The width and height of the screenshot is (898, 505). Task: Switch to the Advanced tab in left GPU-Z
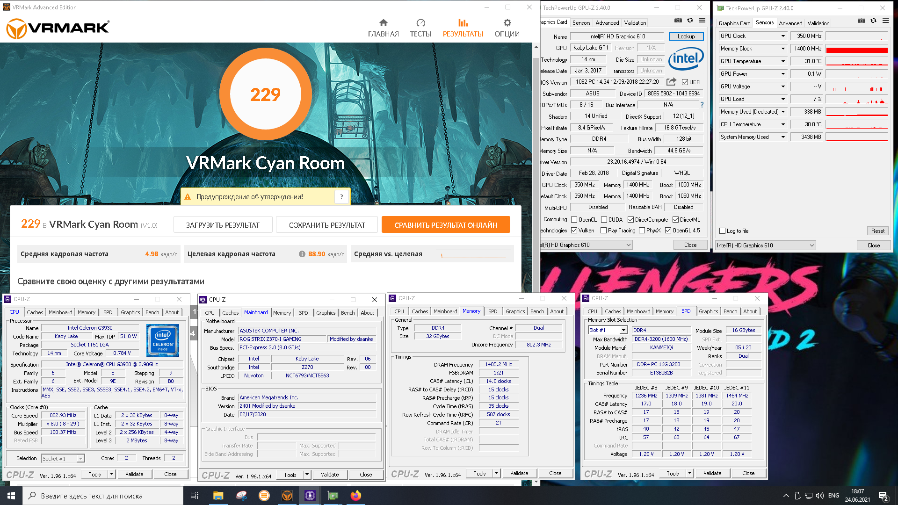[x=607, y=22]
